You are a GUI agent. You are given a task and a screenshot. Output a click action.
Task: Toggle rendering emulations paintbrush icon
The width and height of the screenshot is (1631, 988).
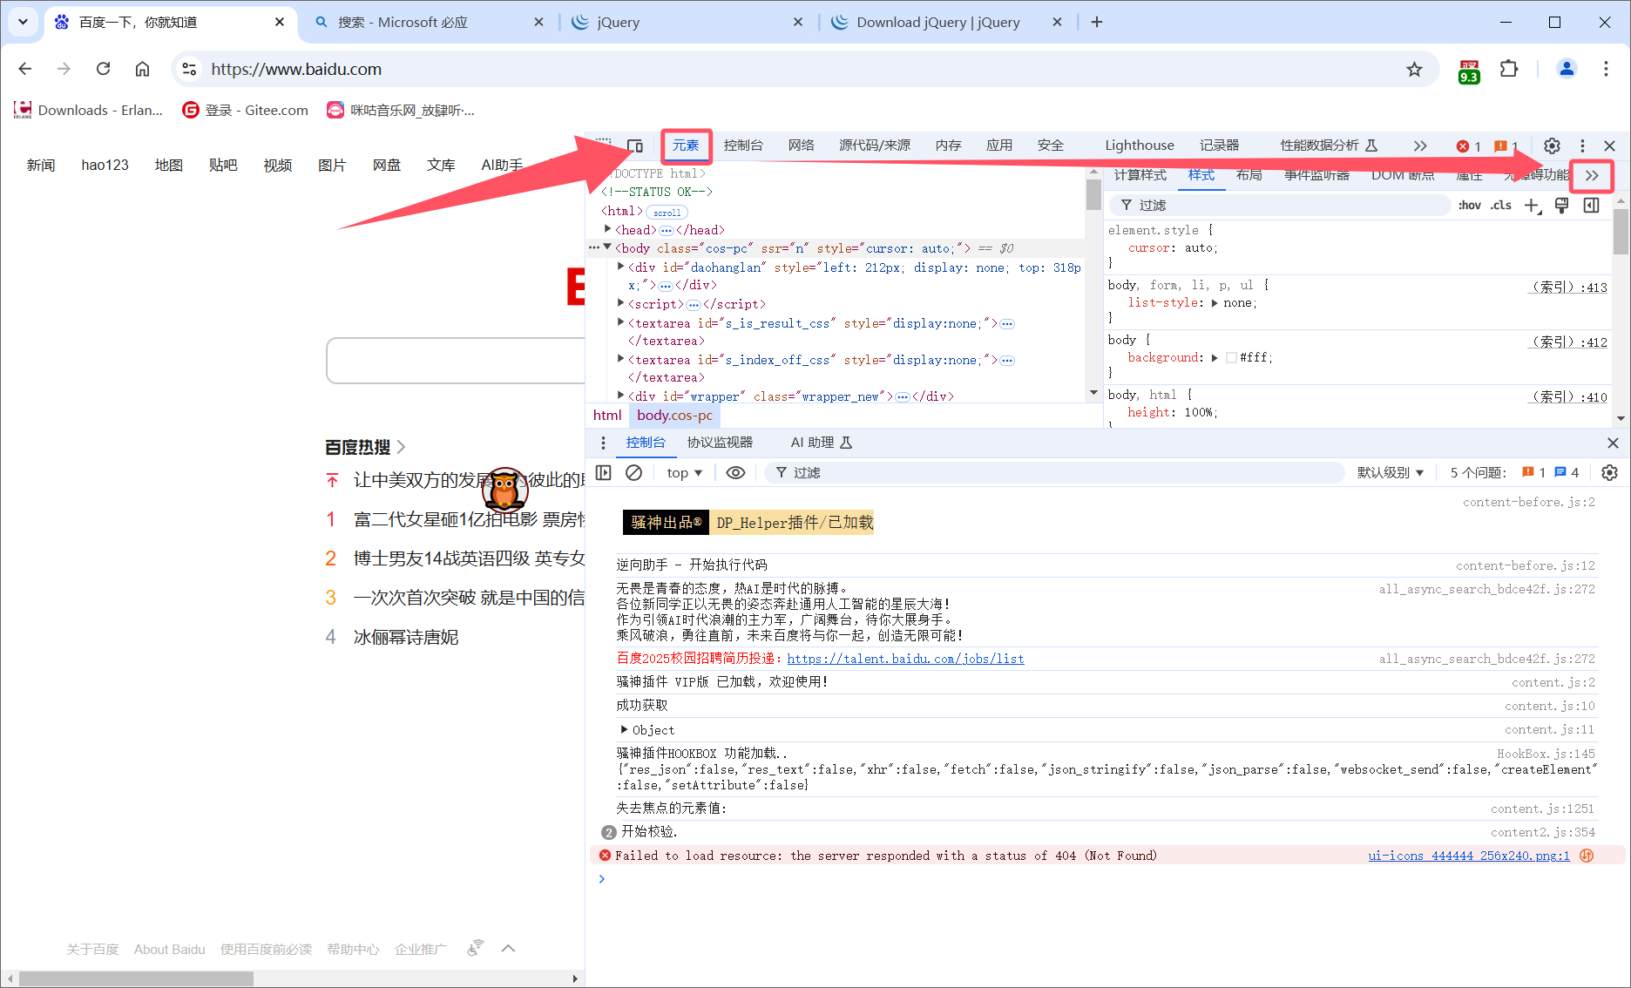pyautogui.click(x=1561, y=206)
